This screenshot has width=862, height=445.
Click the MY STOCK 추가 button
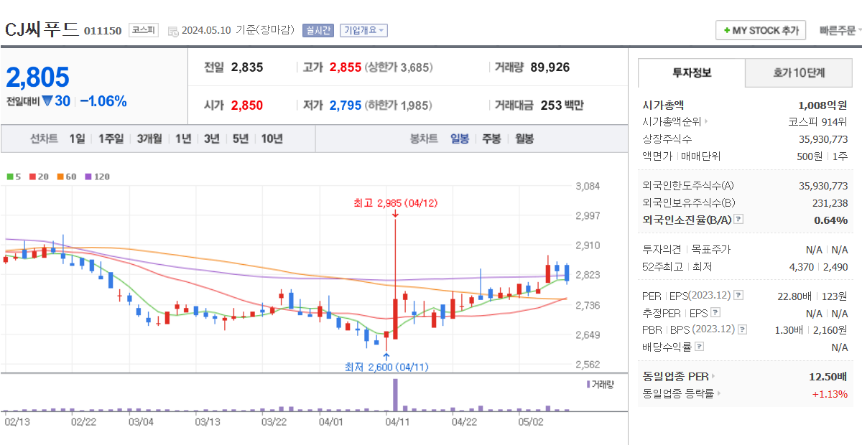[x=761, y=30]
